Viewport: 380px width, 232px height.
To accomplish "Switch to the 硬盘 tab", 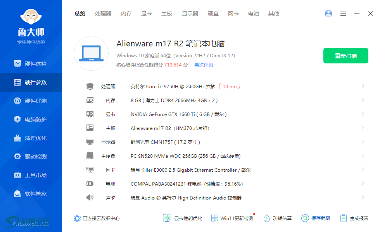I will tap(213, 14).
